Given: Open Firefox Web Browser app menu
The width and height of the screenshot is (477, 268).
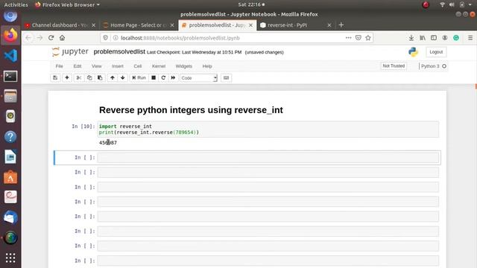Looking at the screenshot, I should click(67, 4).
